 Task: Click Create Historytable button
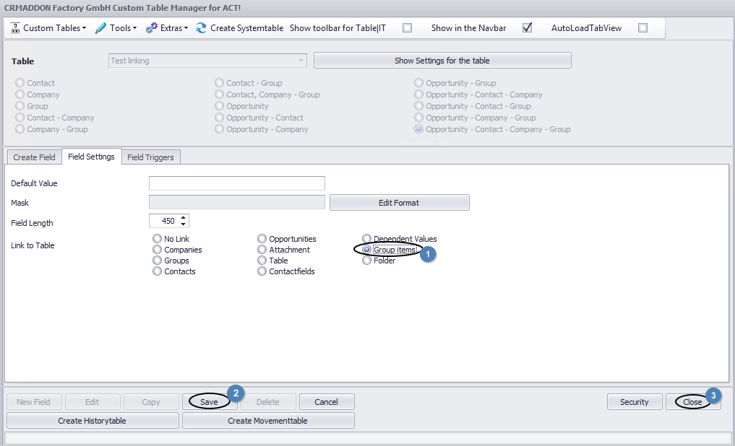click(x=93, y=420)
